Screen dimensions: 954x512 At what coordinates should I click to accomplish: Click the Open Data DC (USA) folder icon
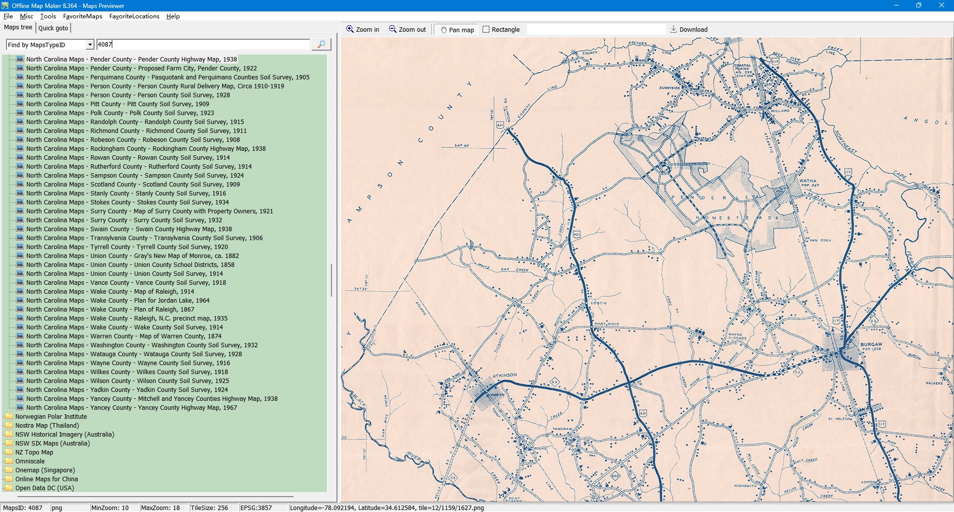point(9,488)
